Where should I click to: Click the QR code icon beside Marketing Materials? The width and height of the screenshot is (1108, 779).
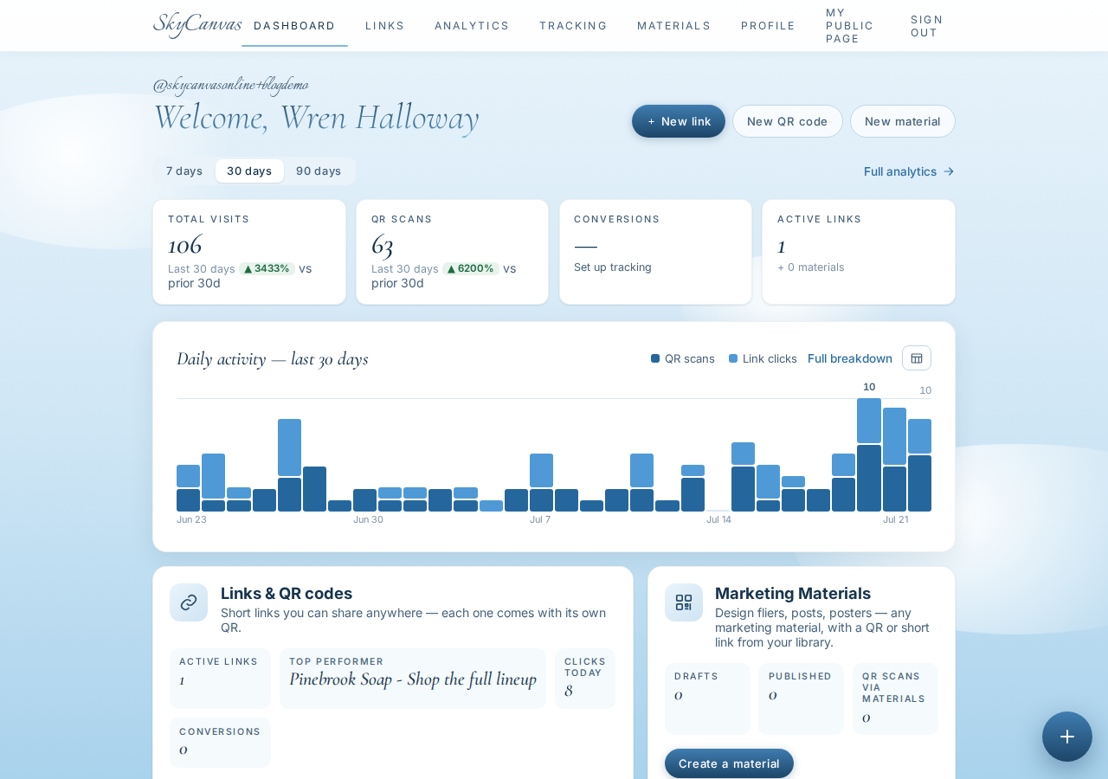coord(684,602)
